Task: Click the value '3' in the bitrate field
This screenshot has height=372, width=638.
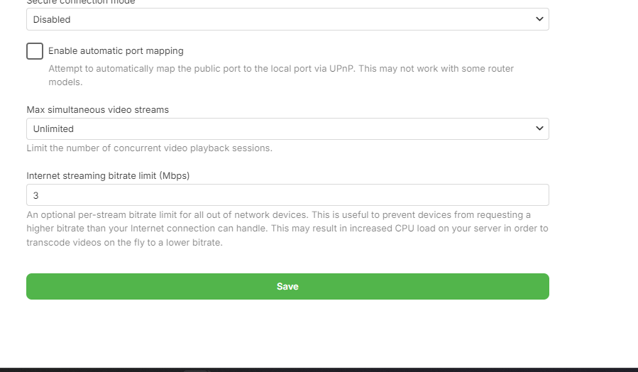Action: (x=35, y=195)
